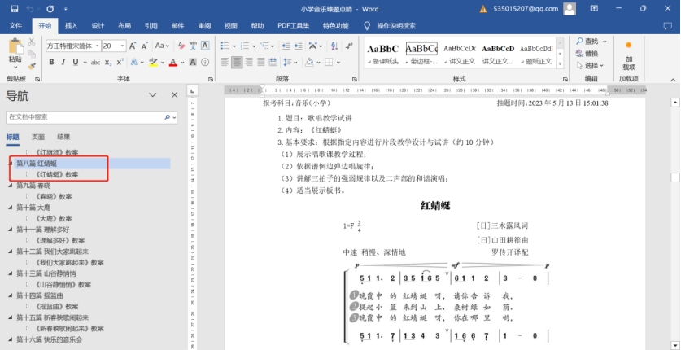The image size is (681, 350).
Task: Toggle bold formatting in the ribbon
Action: point(50,62)
